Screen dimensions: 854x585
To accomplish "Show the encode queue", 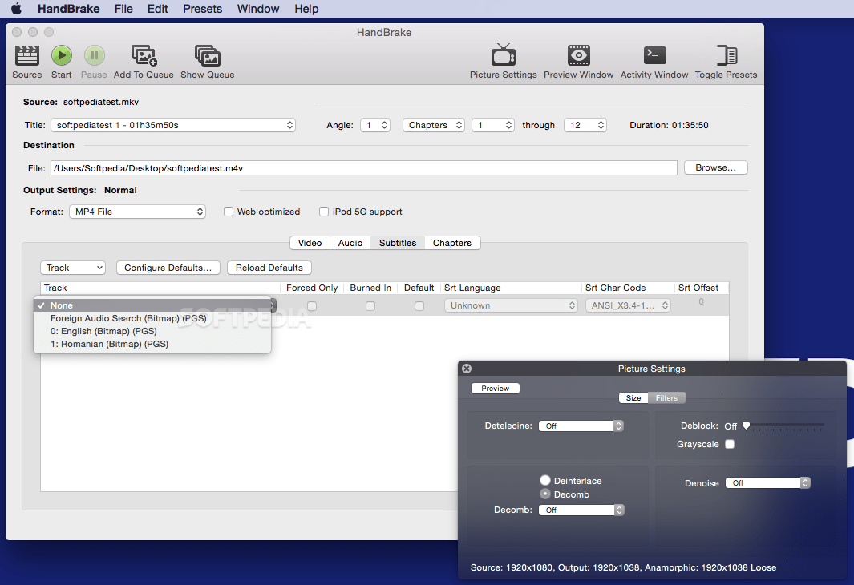I will tap(207, 60).
